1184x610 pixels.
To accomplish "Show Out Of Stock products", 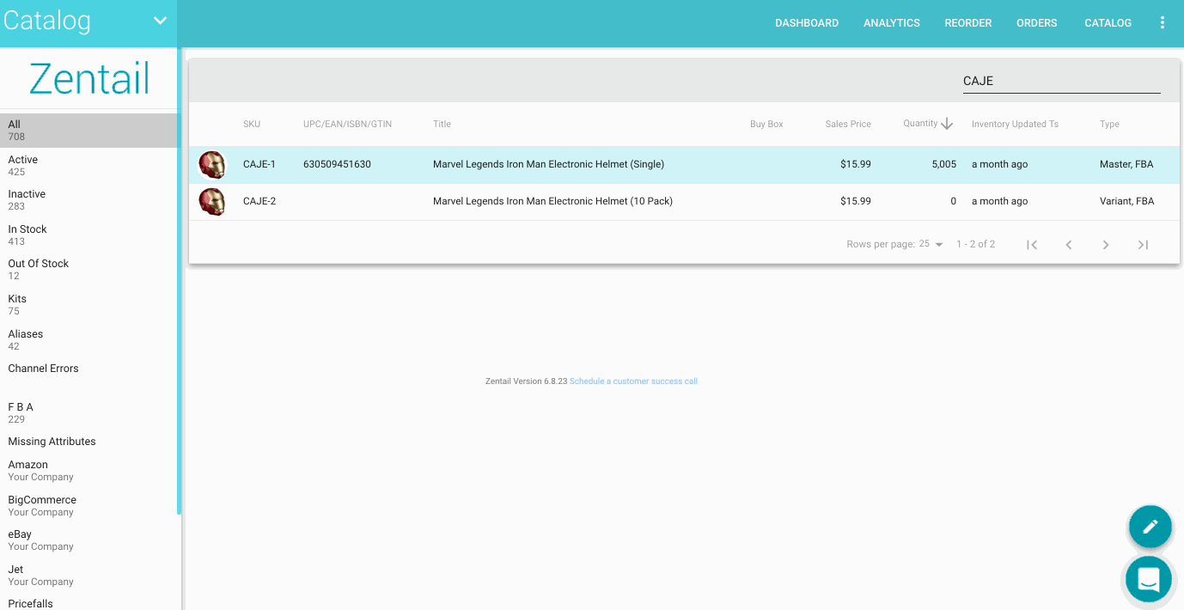I will pyautogui.click(x=88, y=270).
